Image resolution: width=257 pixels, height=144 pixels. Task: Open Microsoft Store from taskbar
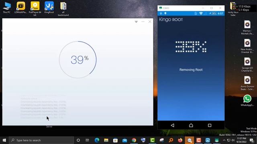pyautogui.click(x=115, y=140)
